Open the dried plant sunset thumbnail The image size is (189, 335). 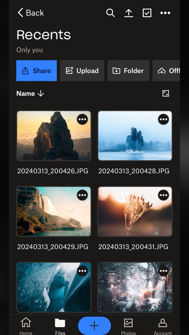[135, 212]
